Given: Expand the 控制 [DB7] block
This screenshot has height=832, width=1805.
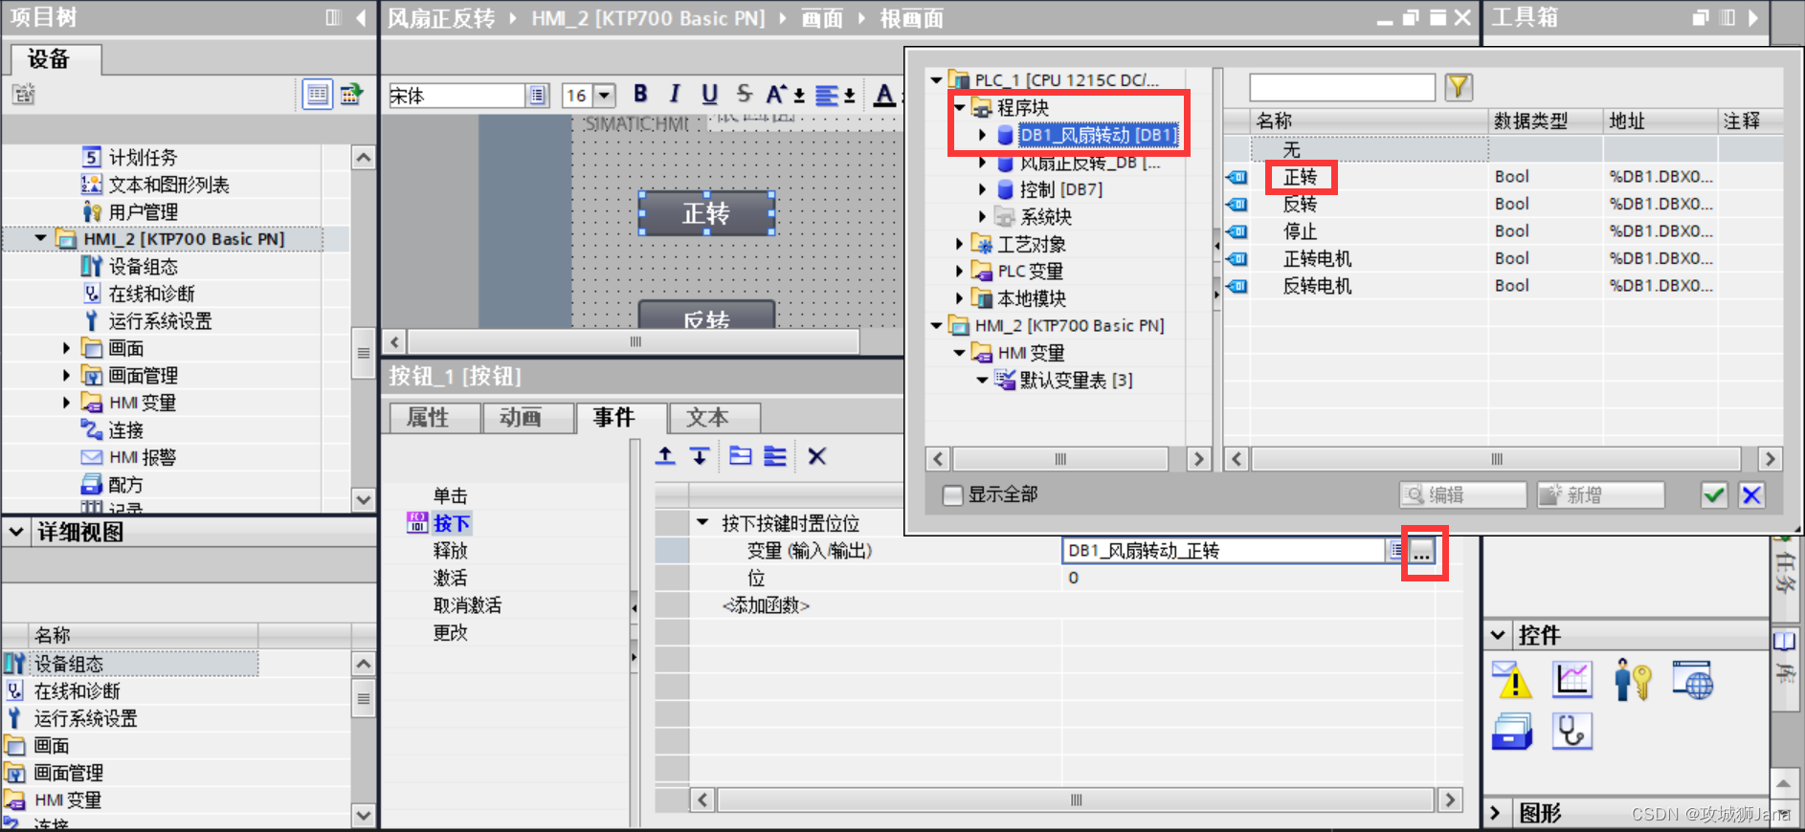Looking at the screenshot, I should click(982, 190).
